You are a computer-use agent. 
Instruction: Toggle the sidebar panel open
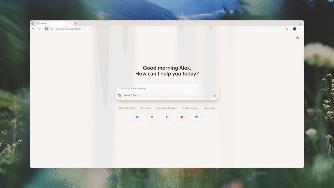[33, 23]
